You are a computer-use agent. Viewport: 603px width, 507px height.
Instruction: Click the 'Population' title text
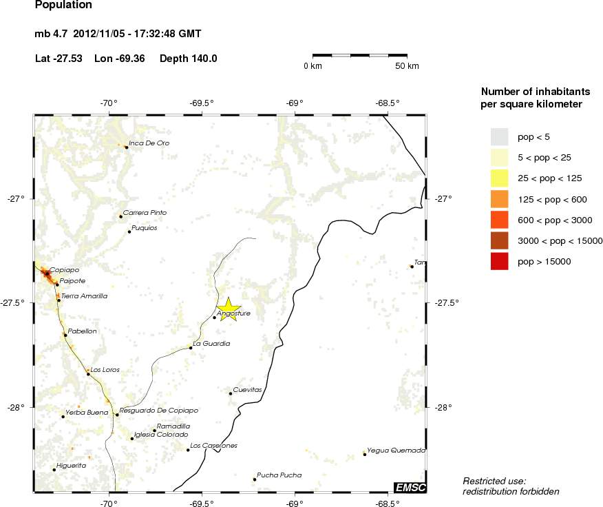pyautogui.click(x=63, y=6)
